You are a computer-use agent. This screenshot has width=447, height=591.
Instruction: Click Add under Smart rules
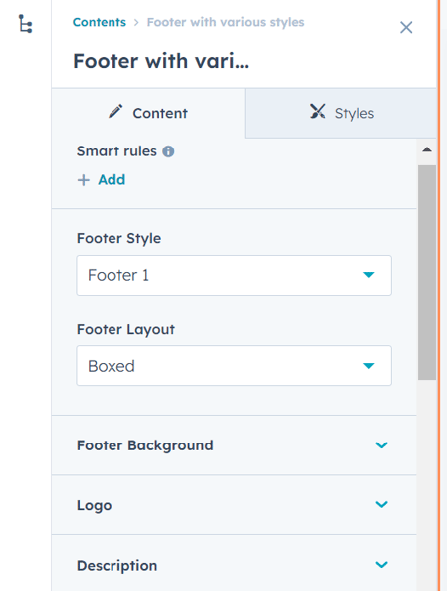[112, 180]
